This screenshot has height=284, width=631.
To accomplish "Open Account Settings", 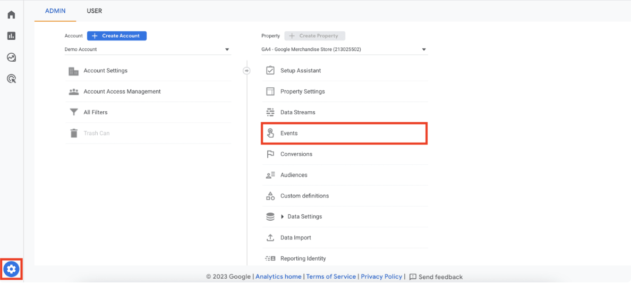I will (x=106, y=71).
